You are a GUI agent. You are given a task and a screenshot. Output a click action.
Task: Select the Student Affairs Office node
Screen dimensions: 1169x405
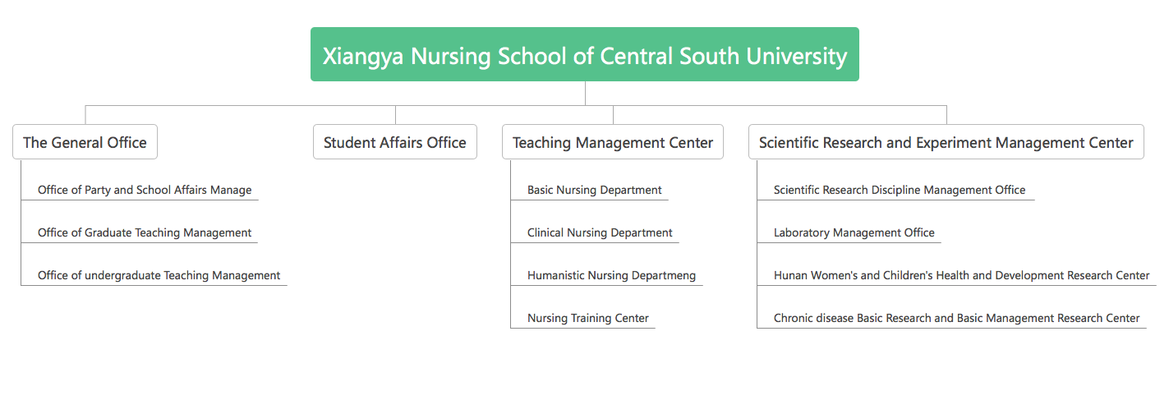click(x=394, y=142)
